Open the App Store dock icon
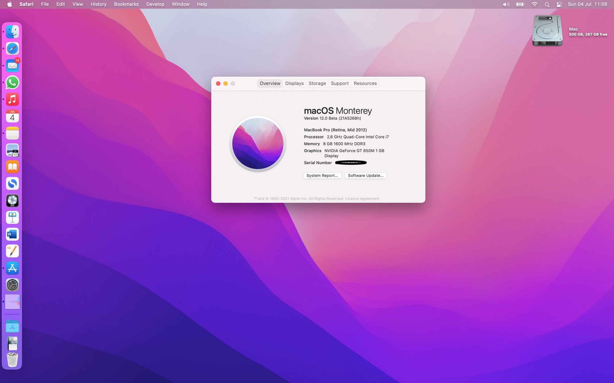The width and height of the screenshot is (614, 383). [x=12, y=268]
